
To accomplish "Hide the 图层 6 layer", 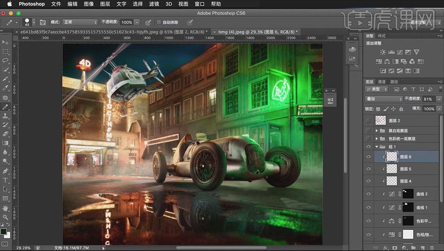I will tap(368, 157).
